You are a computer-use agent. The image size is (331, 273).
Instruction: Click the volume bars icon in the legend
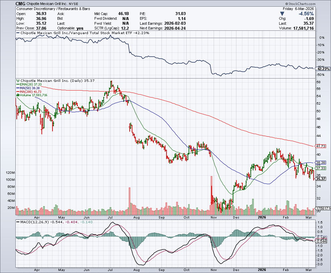(x=18, y=95)
